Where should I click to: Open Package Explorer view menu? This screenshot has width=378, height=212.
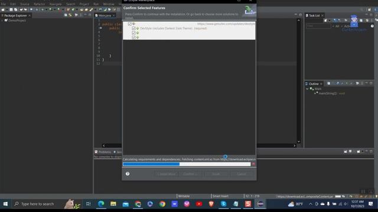click(x=81, y=15)
